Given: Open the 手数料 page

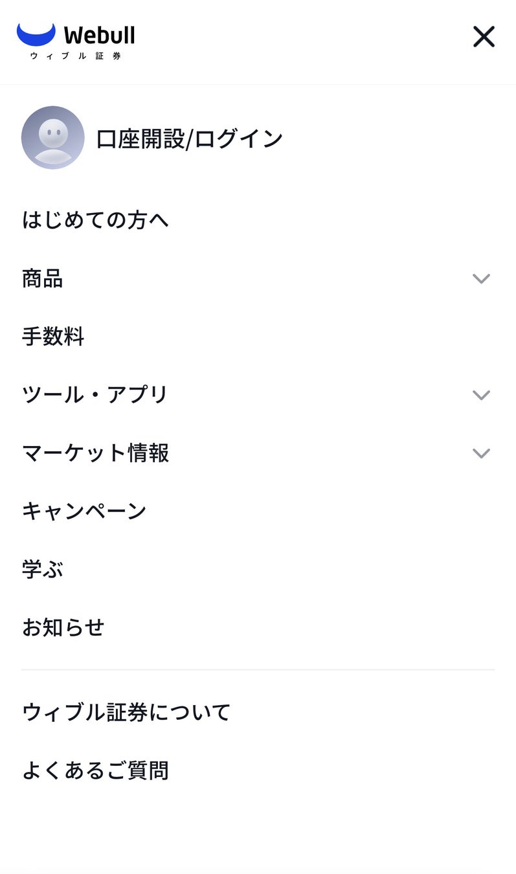Looking at the screenshot, I should [53, 337].
